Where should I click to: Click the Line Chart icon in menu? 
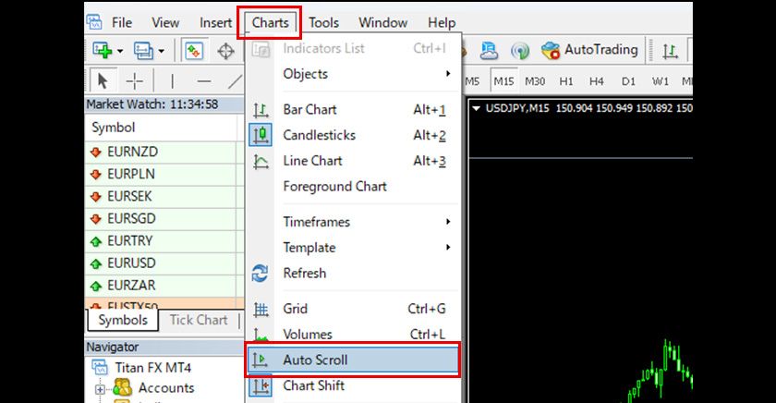261,161
